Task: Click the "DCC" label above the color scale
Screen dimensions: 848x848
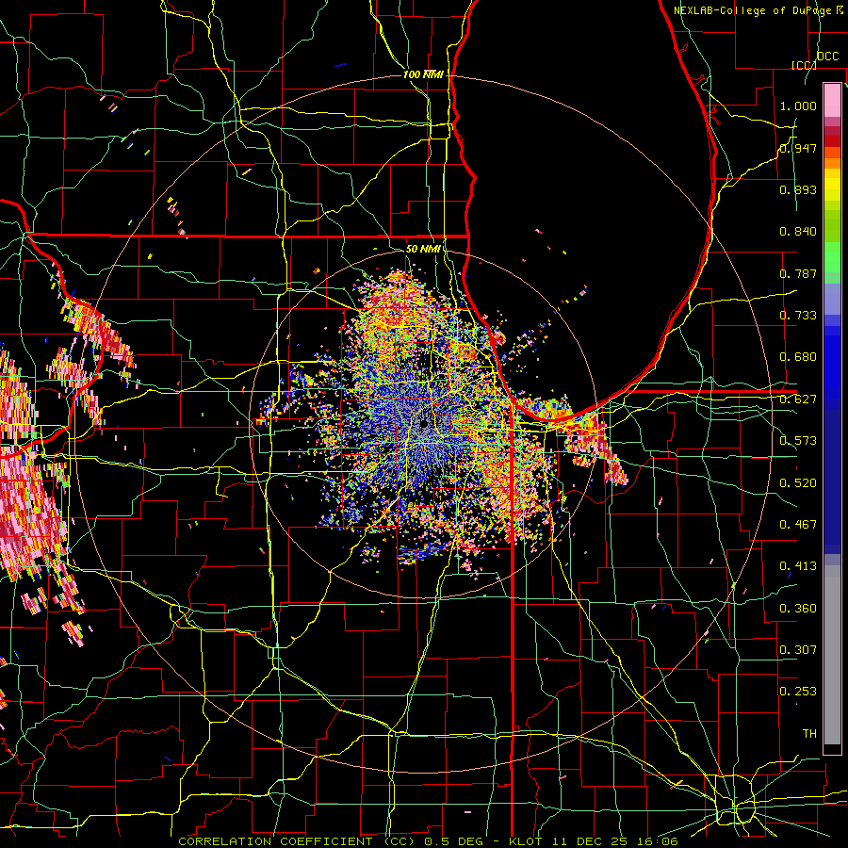Action: click(827, 57)
